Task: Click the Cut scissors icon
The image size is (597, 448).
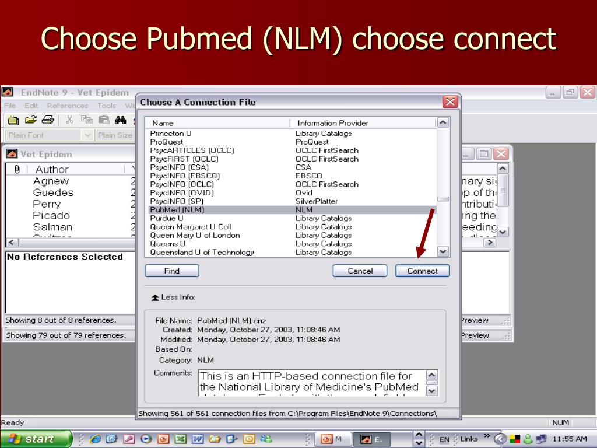Action: pyautogui.click(x=69, y=120)
